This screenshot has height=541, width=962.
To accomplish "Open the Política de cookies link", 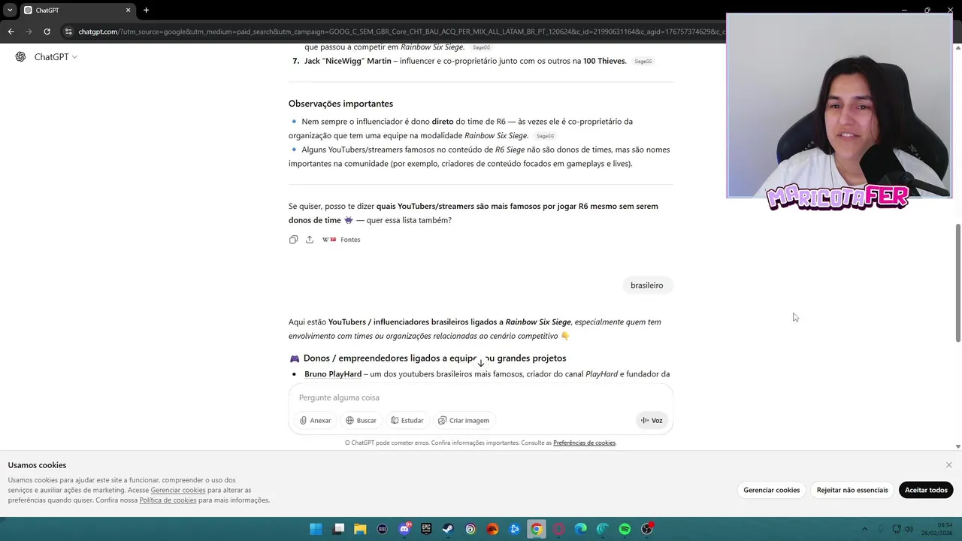I will (x=168, y=500).
